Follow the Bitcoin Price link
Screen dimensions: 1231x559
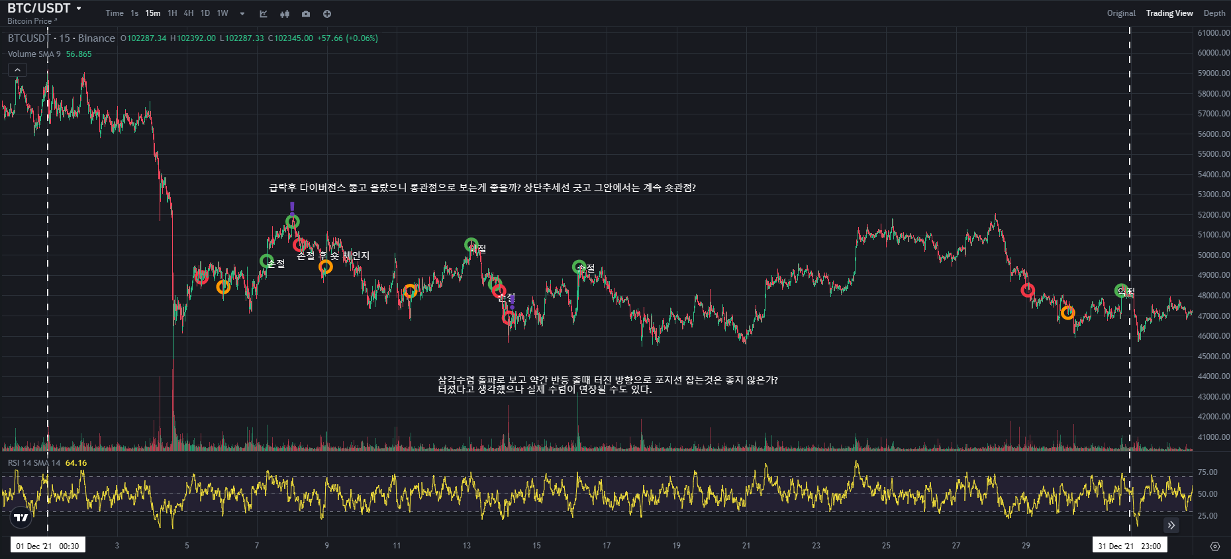[x=32, y=21]
